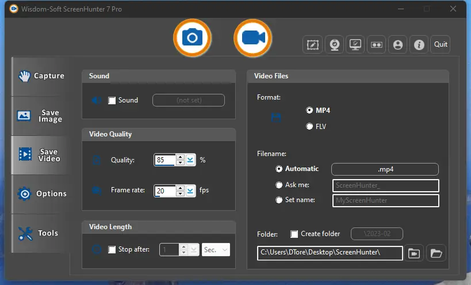Open the Sec. time unit dropdown

[x=216, y=249]
